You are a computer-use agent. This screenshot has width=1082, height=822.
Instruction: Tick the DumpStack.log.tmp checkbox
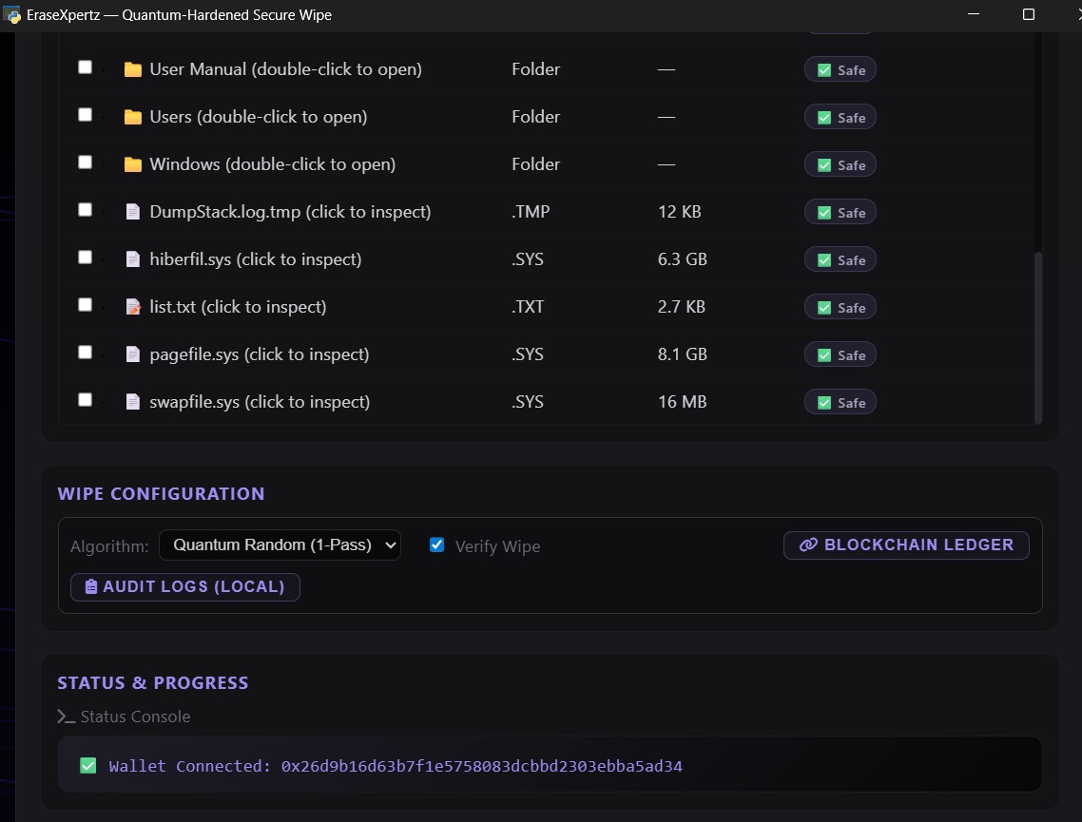pos(85,210)
